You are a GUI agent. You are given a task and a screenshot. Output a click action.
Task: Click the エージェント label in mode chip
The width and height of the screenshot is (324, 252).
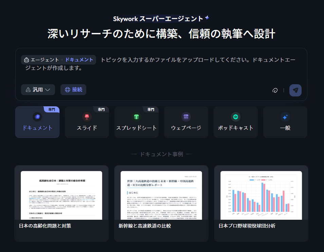[45, 60]
